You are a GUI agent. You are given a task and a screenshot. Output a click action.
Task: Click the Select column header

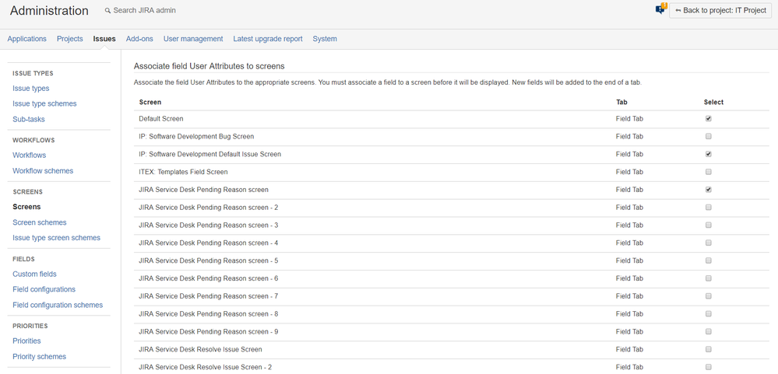tap(713, 102)
